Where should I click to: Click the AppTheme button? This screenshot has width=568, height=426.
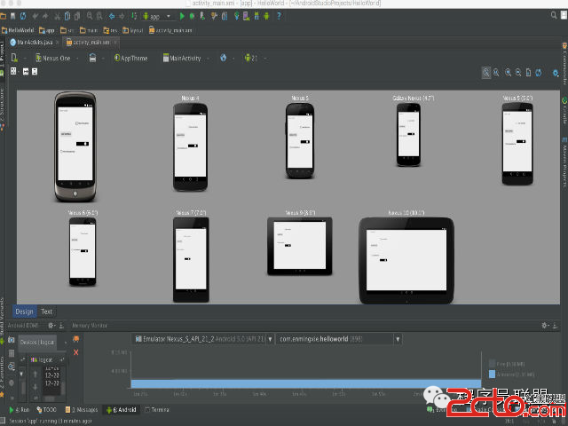131,59
